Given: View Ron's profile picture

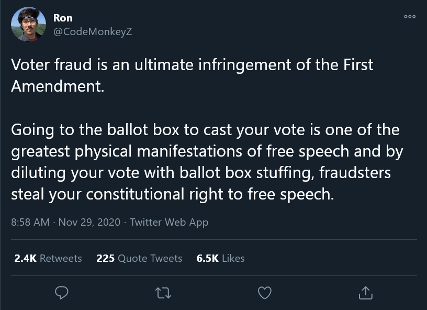Looking at the screenshot, I should [28, 24].
